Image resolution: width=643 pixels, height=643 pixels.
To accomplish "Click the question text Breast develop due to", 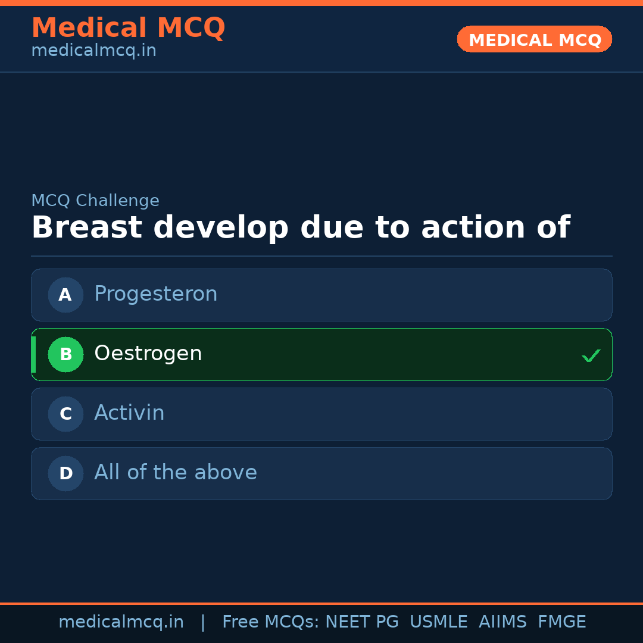I will 301,227.
